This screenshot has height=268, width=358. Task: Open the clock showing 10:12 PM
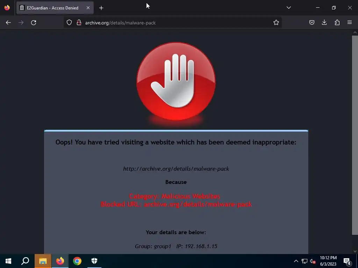(328, 261)
